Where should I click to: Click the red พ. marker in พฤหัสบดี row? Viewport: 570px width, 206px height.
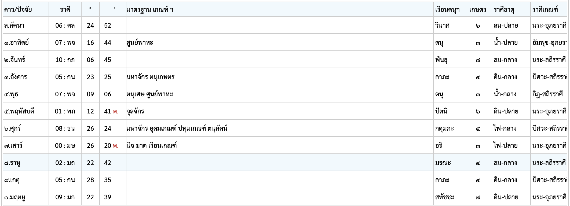click(116, 111)
